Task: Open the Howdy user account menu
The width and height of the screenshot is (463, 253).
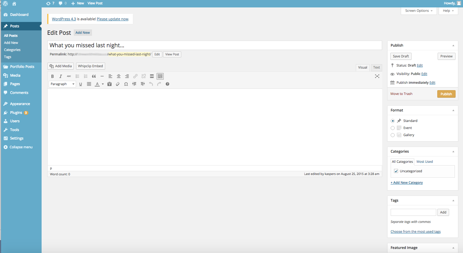Action: (452, 3)
